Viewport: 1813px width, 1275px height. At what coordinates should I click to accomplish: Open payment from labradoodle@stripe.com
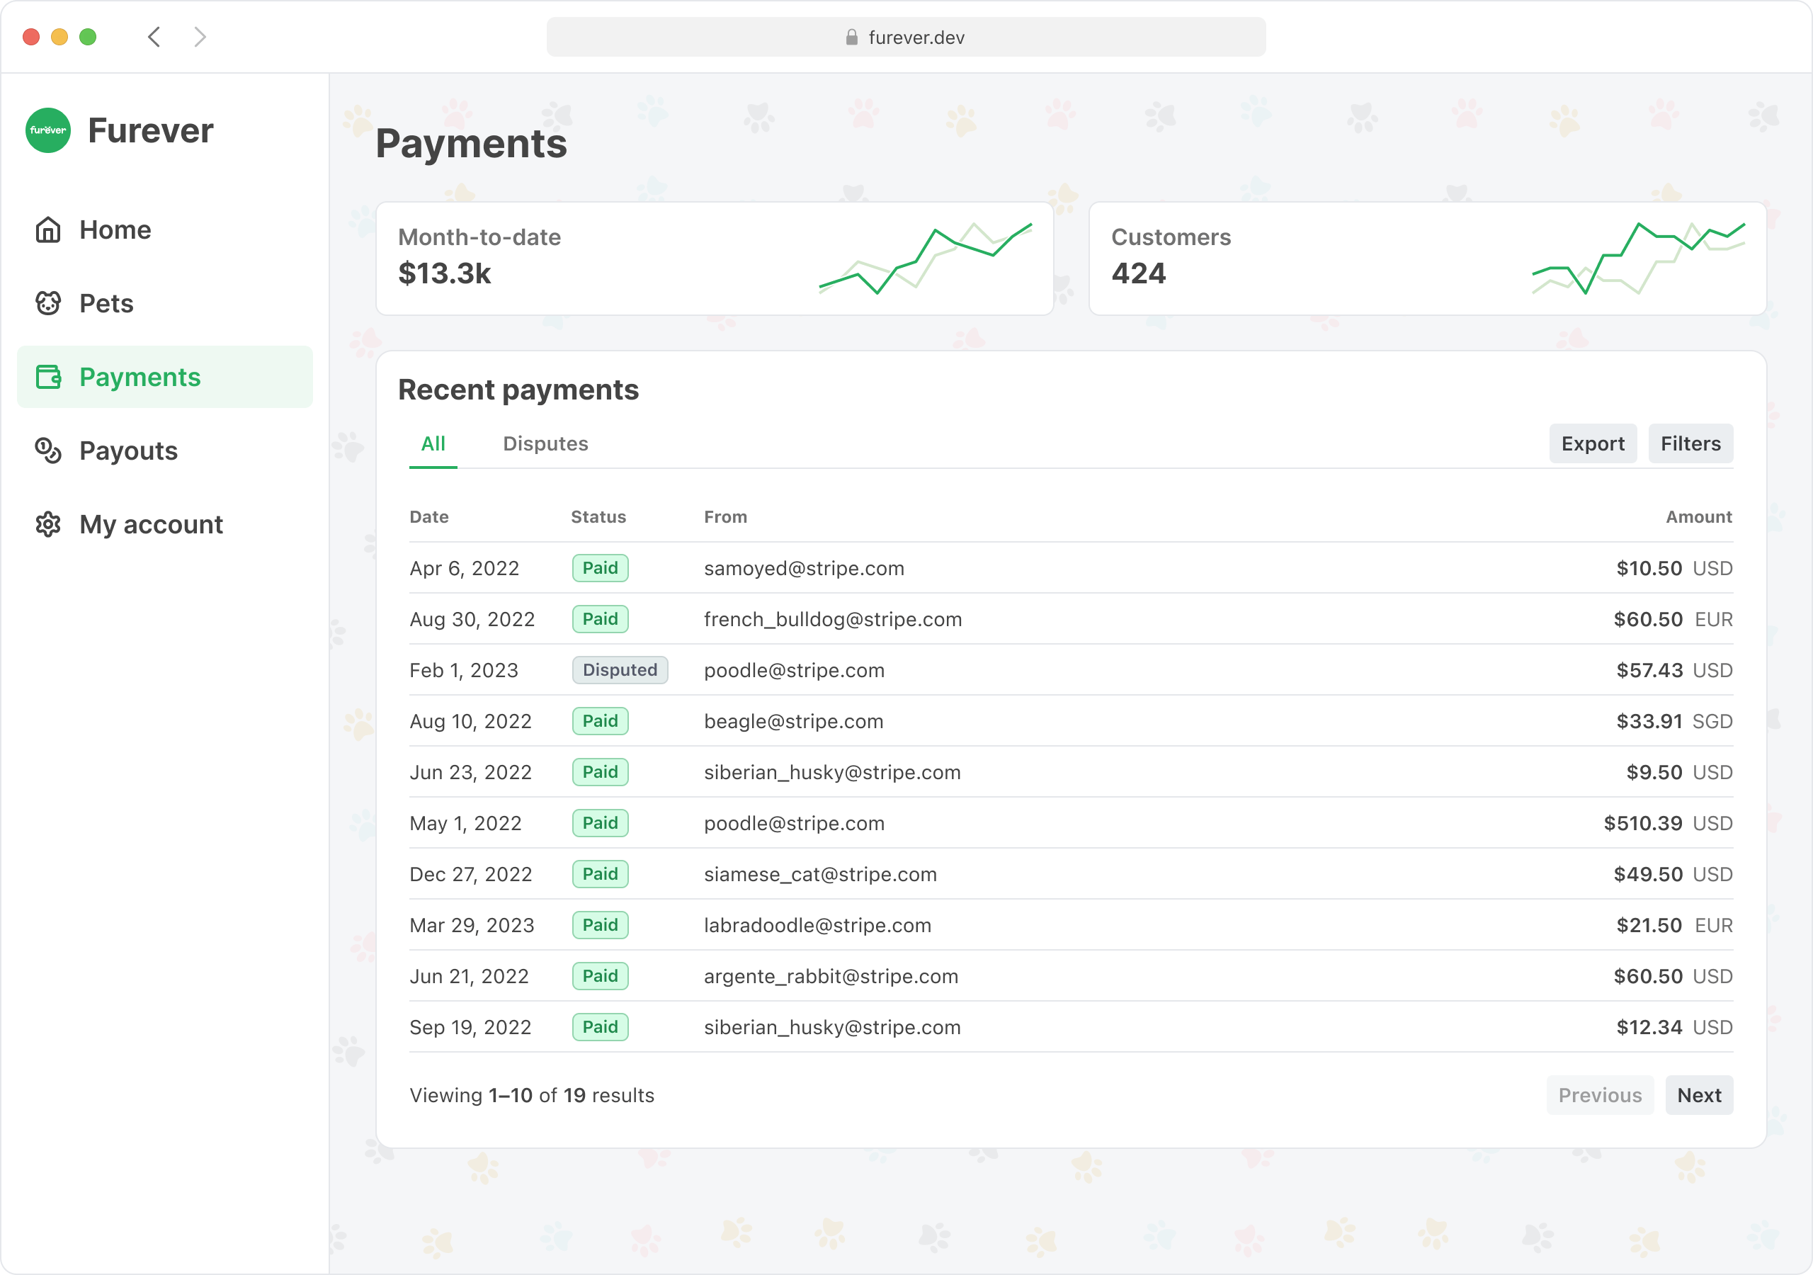[817, 925]
